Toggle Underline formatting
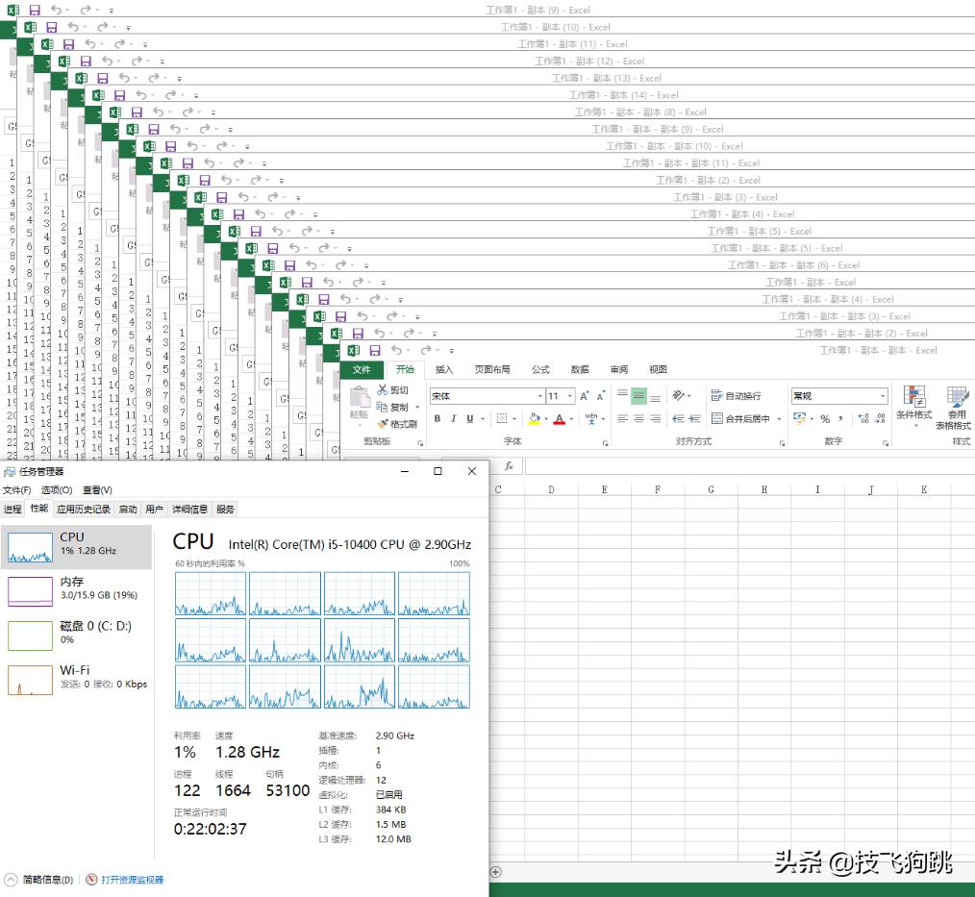 [470, 419]
